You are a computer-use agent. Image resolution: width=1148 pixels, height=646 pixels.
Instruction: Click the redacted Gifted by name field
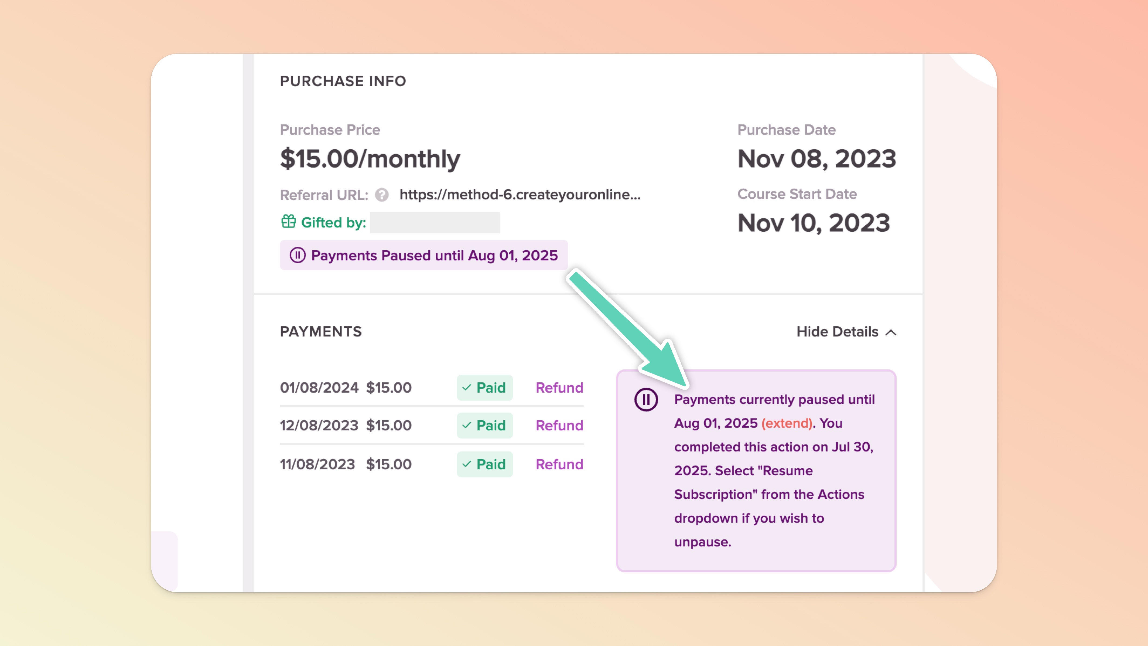pos(435,222)
